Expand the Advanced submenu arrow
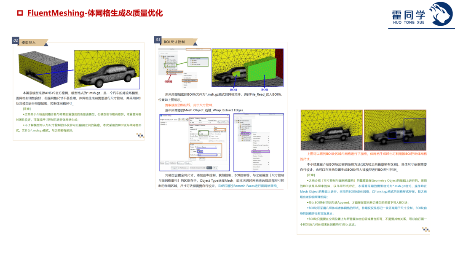455x255 pixels. (x=269, y=162)
